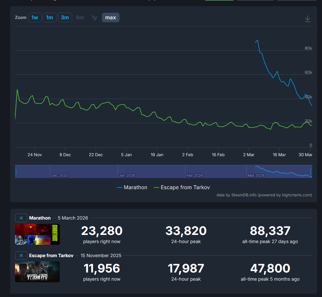Click Mar 2026 in the navigator timeline
322x297 pixels.
point(256,175)
